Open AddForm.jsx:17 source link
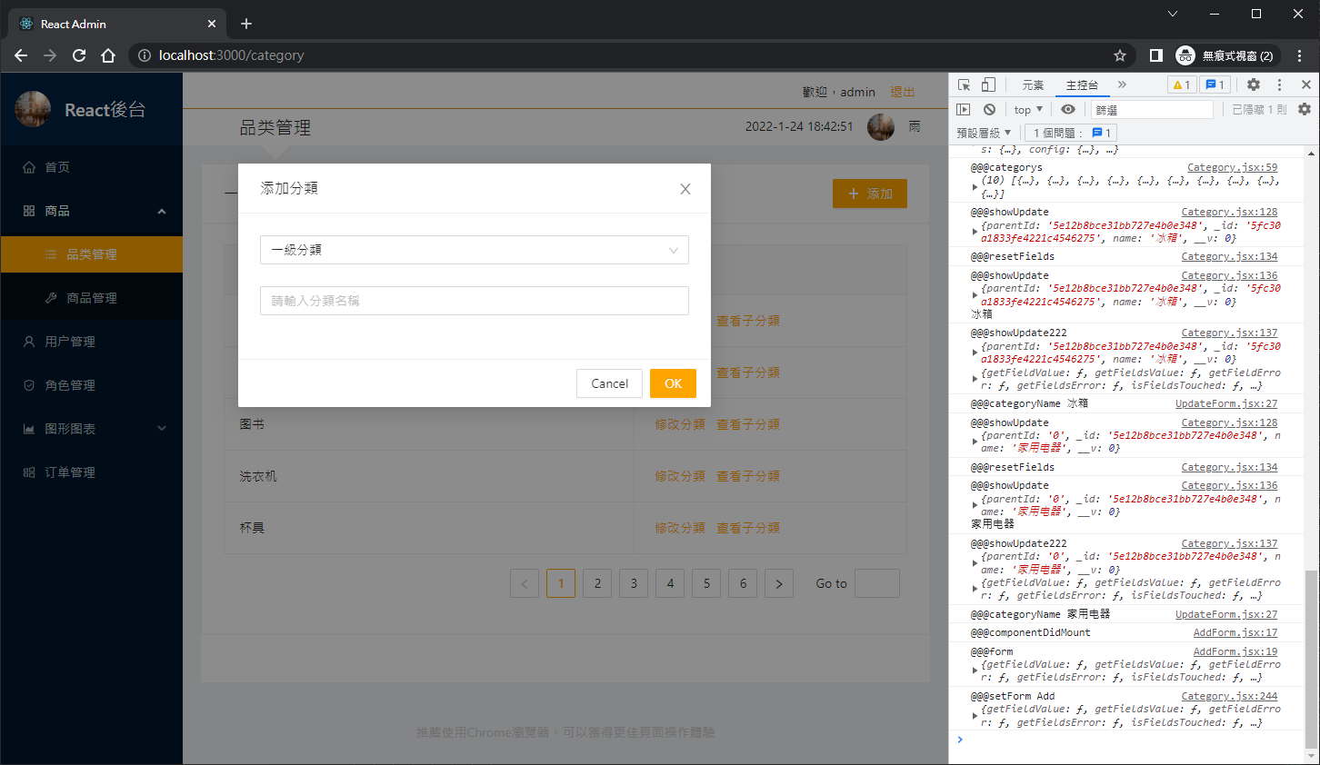Screen dimensions: 1320x765 1235,632
